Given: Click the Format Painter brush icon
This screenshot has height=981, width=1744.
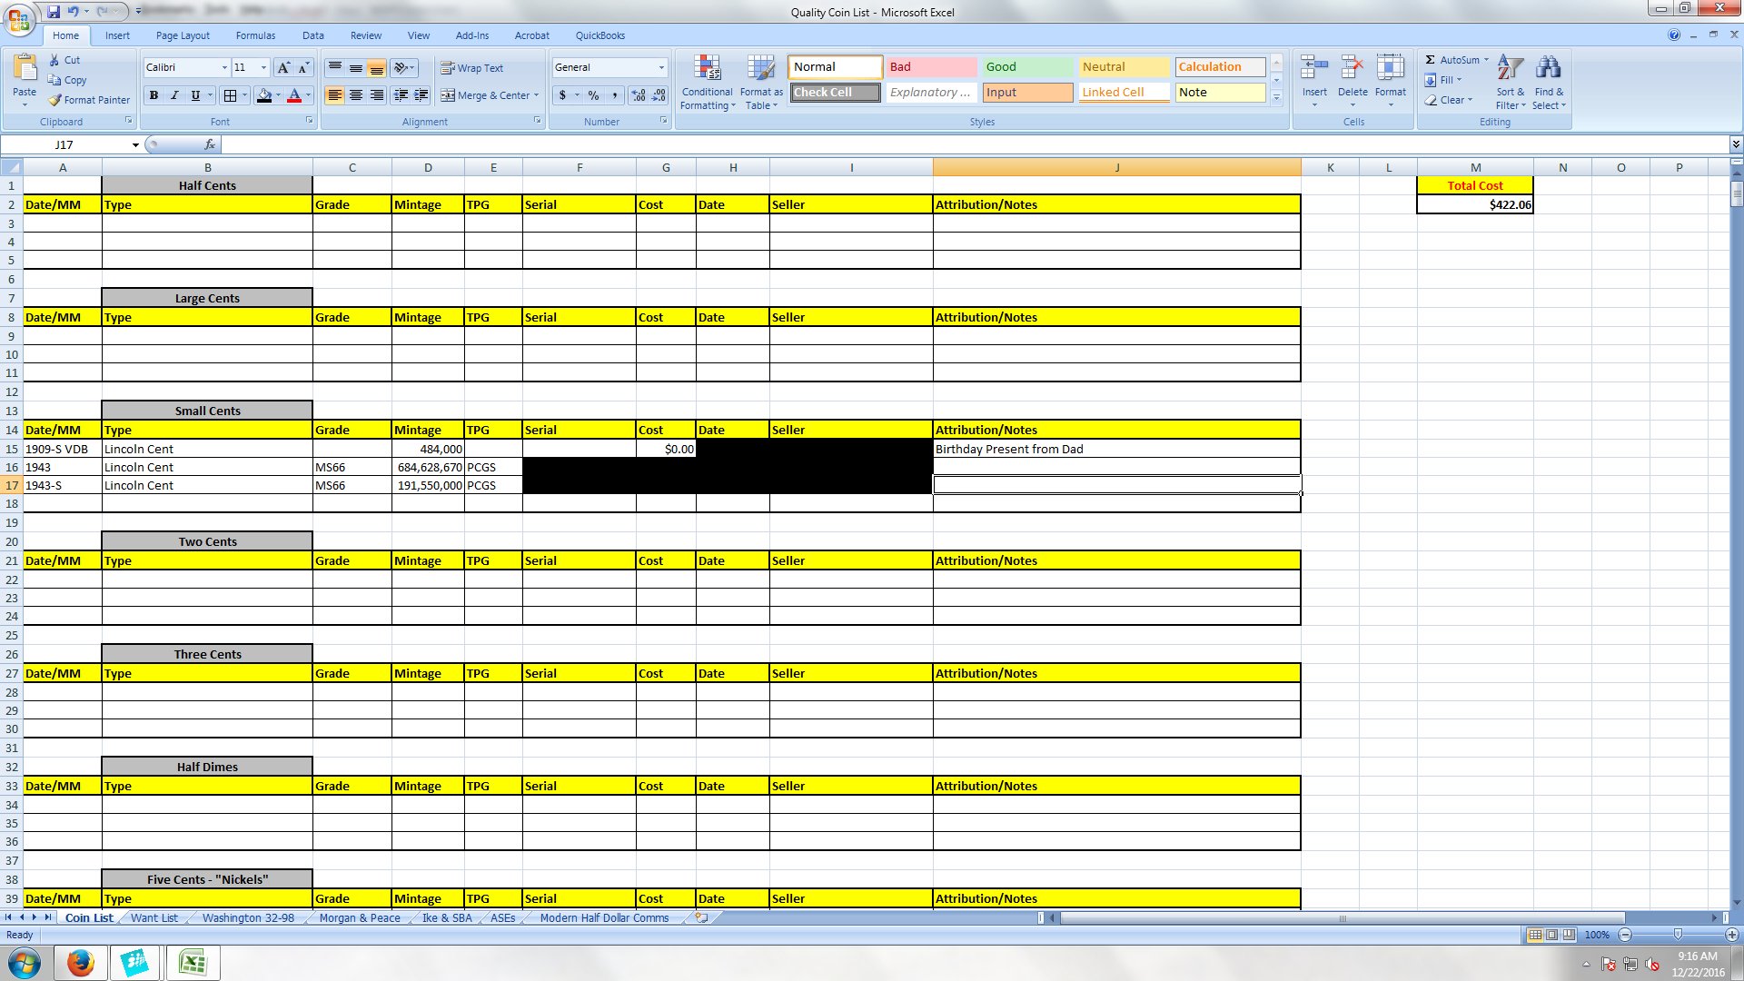Looking at the screenshot, I should pyautogui.click(x=55, y=100).
